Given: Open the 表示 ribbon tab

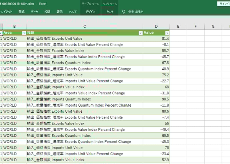Looking at the screenshot, I should pyautogui.click(x=59, y=12).
